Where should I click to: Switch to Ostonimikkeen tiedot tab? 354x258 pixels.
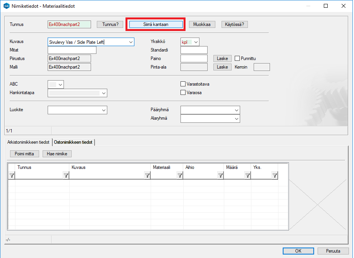73,142
